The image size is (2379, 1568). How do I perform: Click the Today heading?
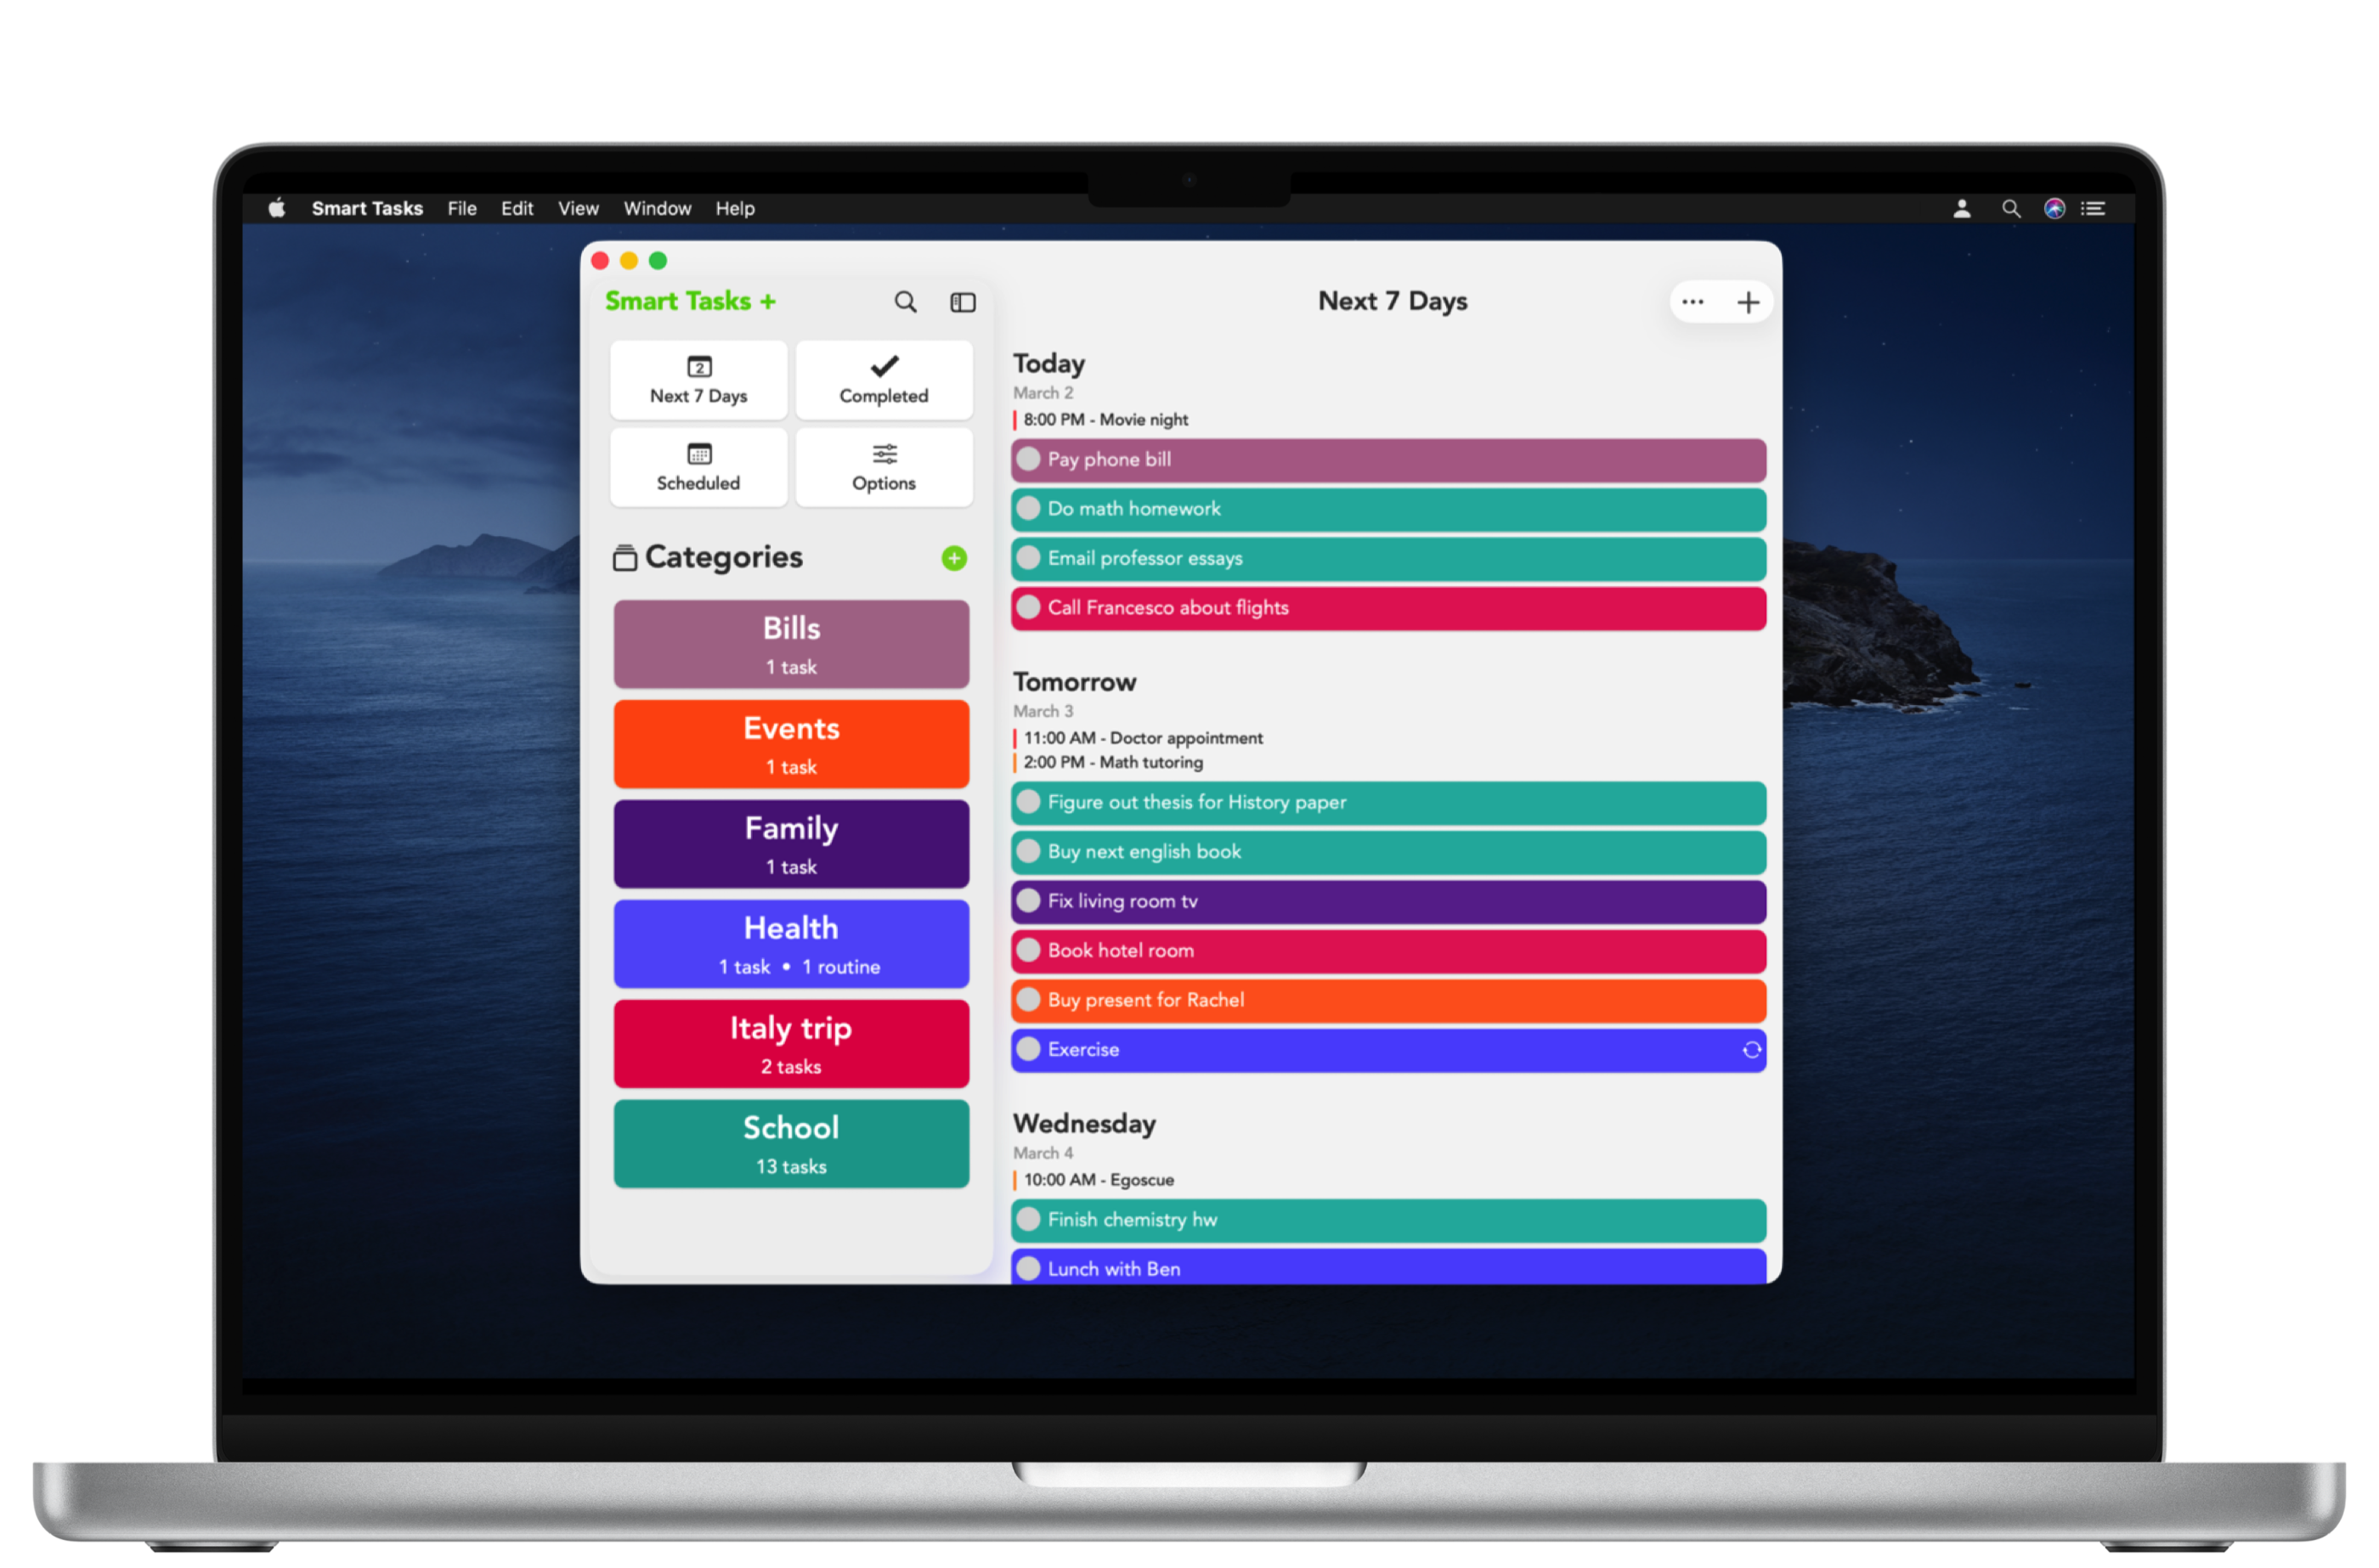point(1048,364)
